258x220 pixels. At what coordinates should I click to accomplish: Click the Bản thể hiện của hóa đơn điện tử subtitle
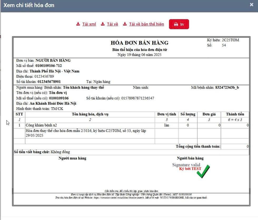click(139, 50)
